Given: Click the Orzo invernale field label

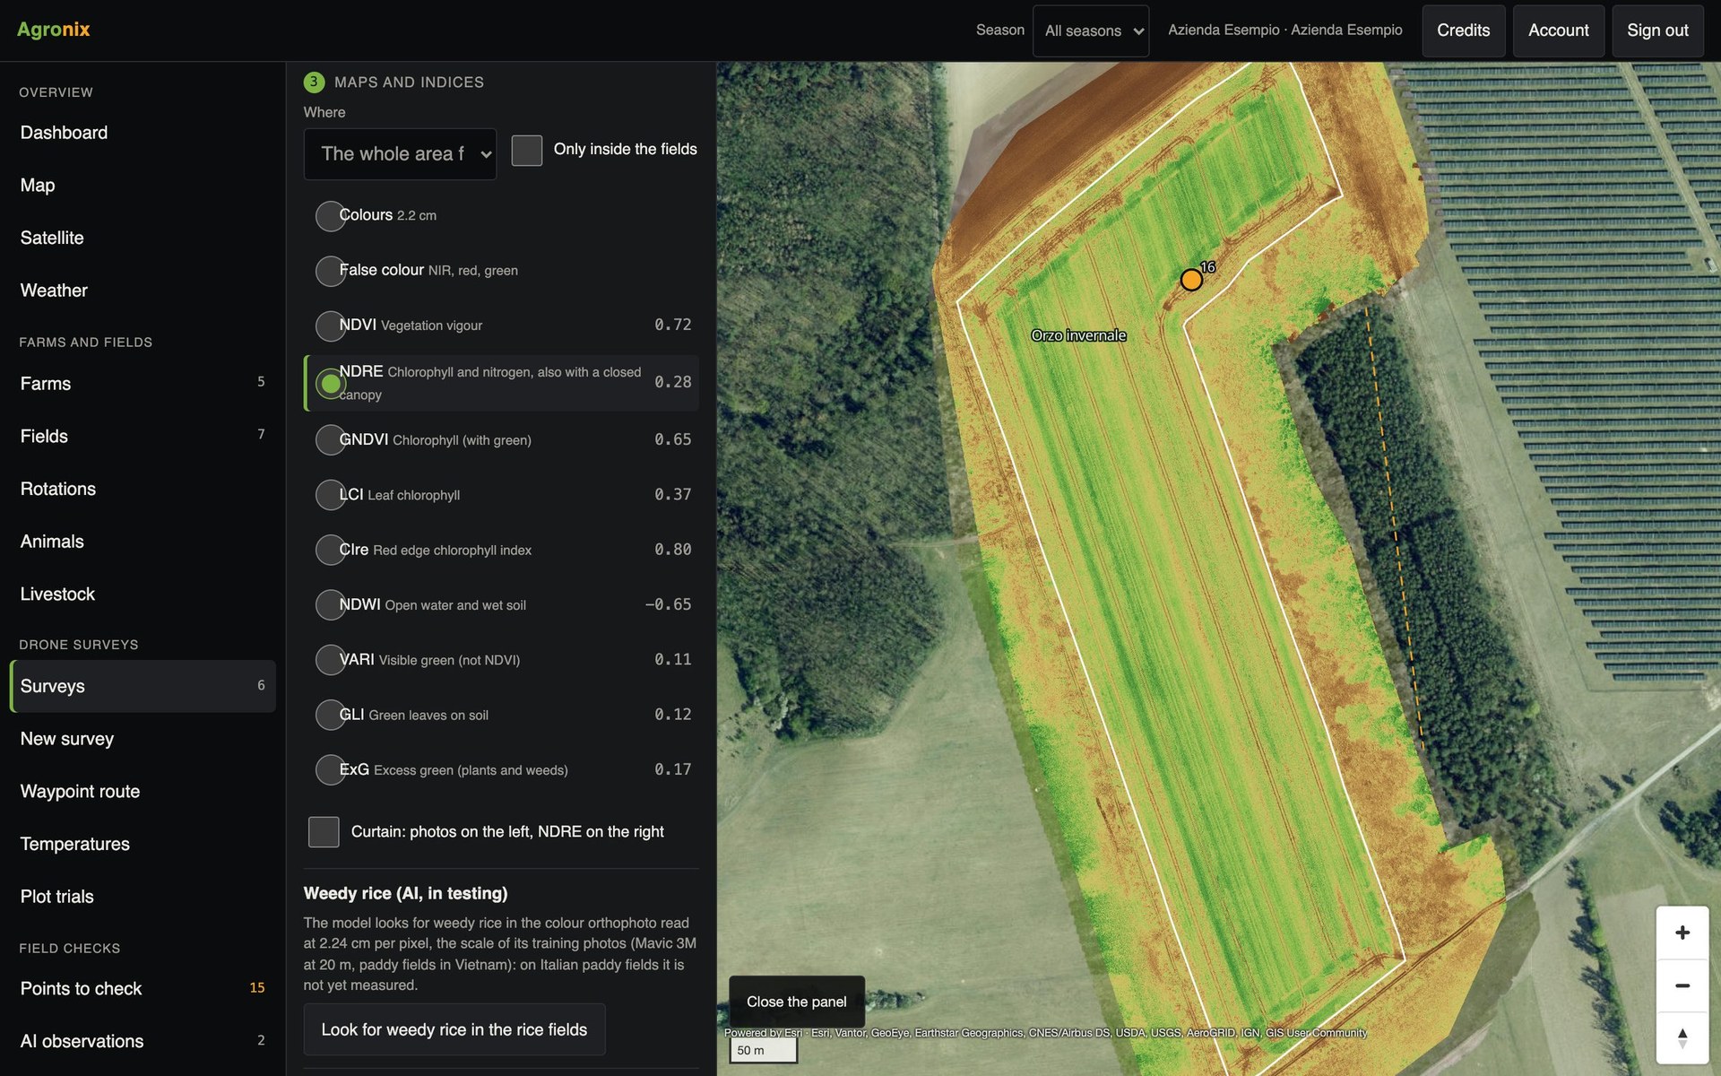Looking at the screenshot, I should 1078,335.
